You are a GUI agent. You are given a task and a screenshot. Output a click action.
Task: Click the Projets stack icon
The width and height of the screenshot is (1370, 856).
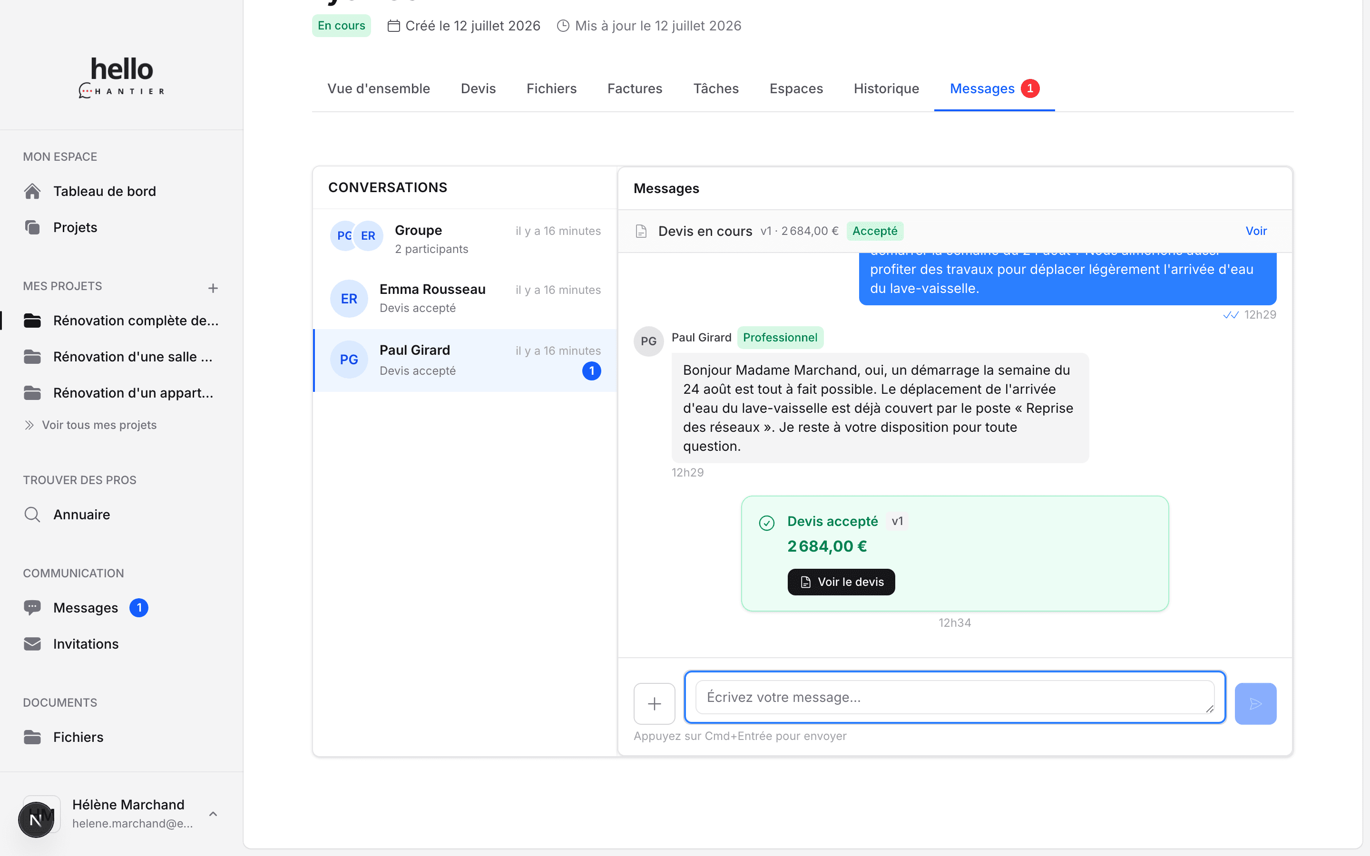point(32,227)
